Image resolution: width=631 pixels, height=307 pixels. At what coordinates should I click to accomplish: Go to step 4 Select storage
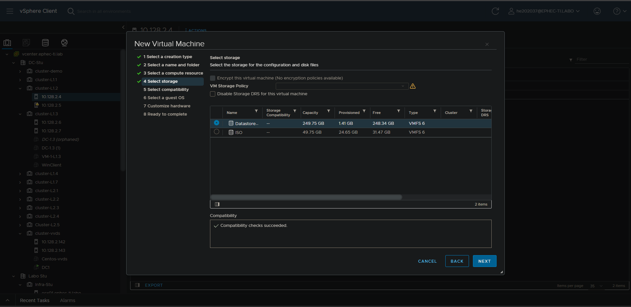coord(173,81)
